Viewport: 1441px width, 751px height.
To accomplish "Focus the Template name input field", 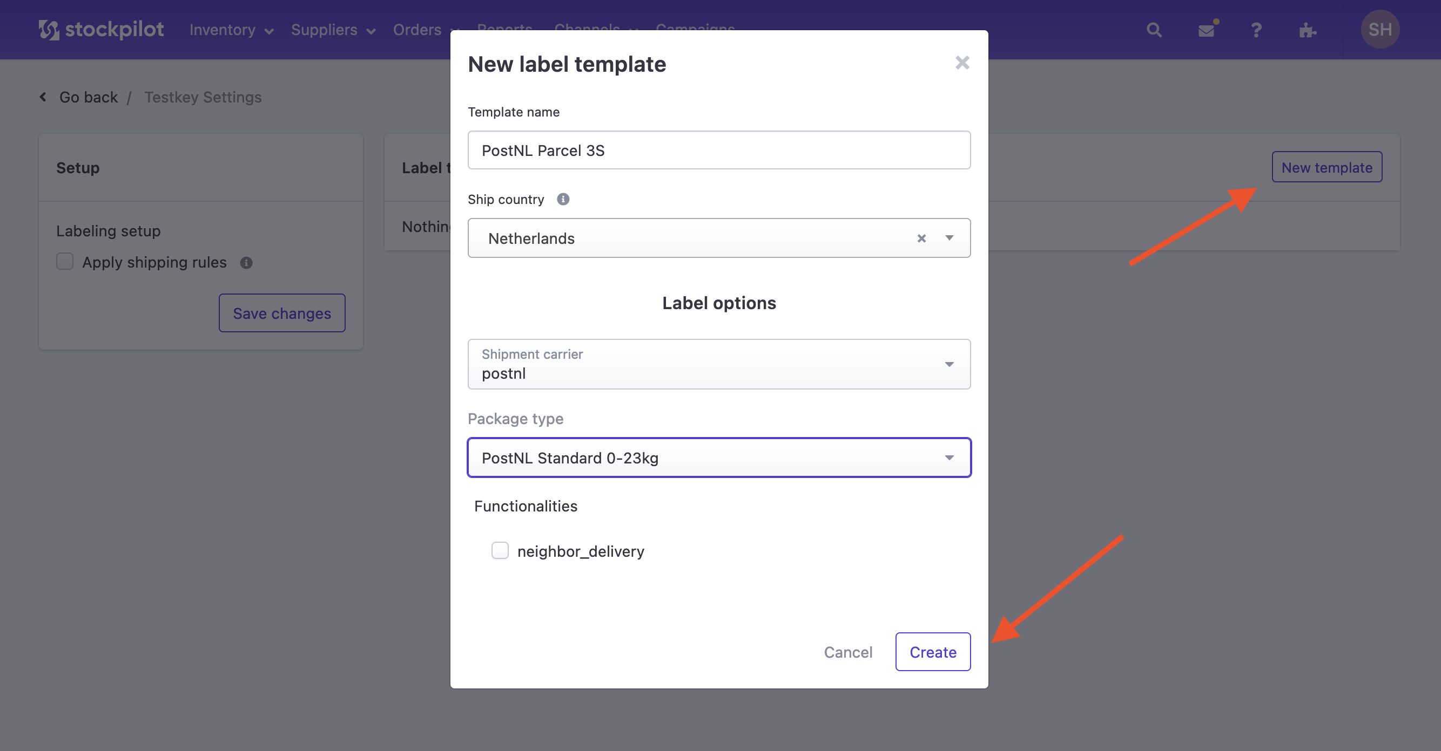I will 719,150.
